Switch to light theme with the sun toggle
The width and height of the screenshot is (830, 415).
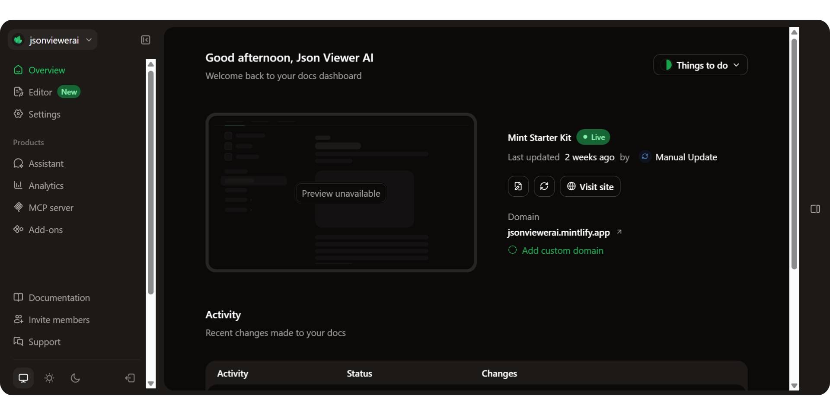pyautogui.click(x=49, y=378)
